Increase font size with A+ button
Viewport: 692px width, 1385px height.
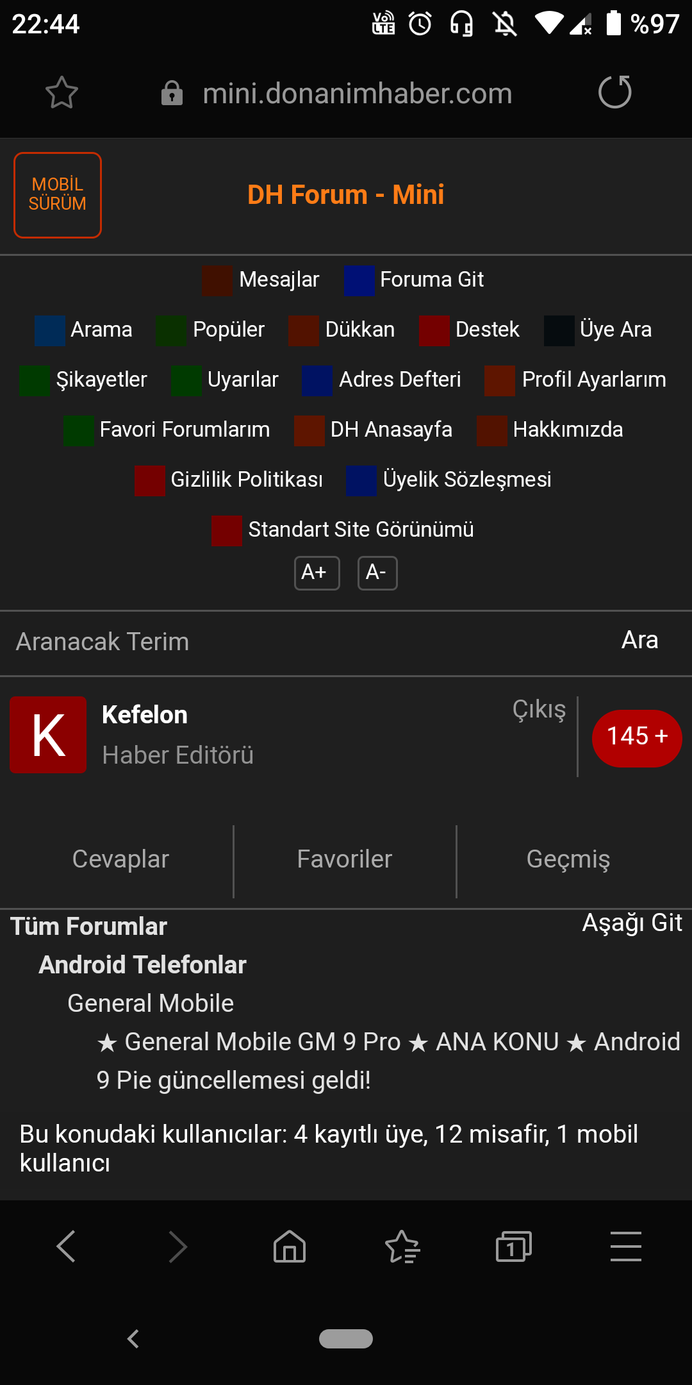point(317,573)
